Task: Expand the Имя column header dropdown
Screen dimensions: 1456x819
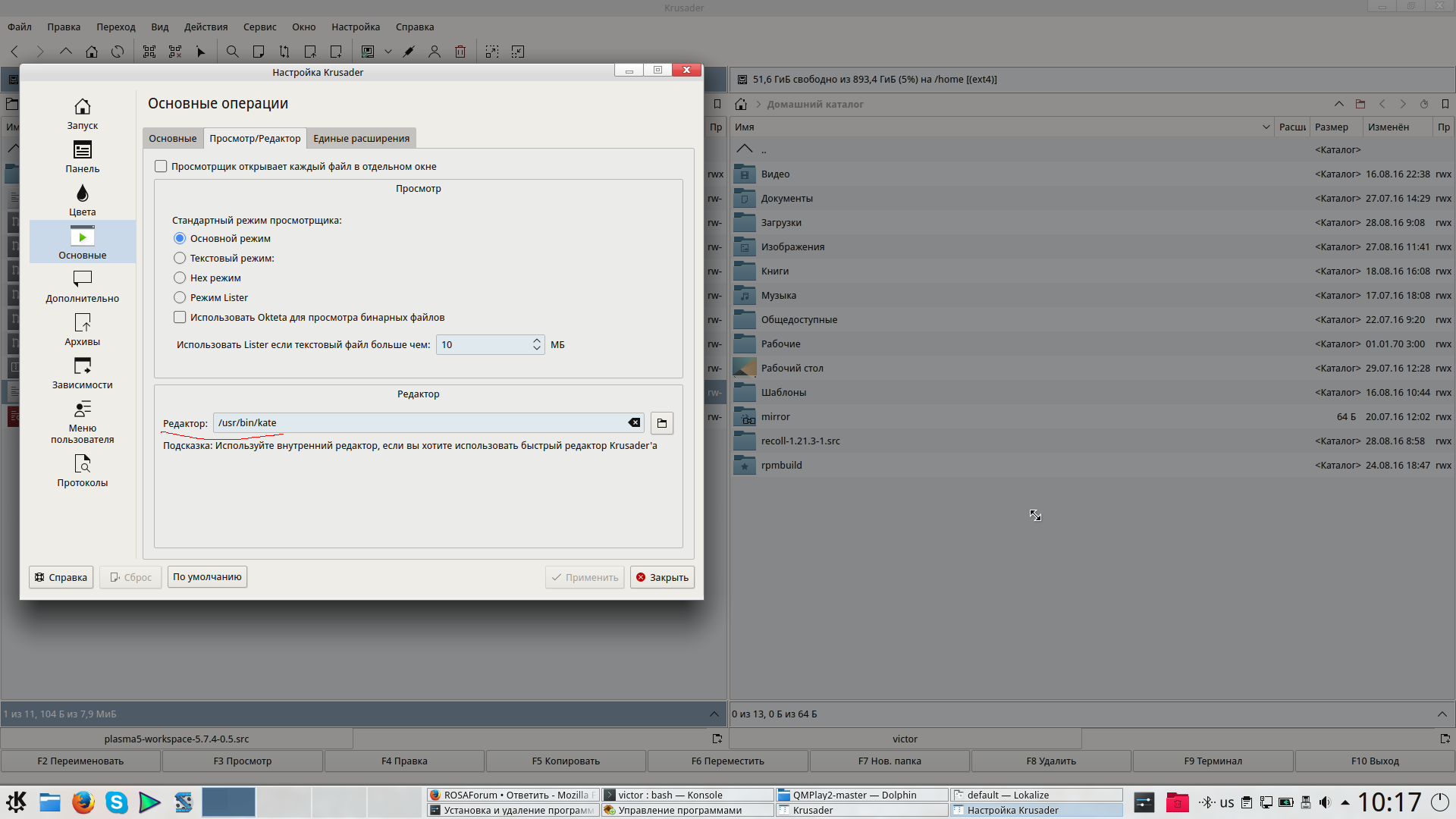Action: coord(1266,127)
